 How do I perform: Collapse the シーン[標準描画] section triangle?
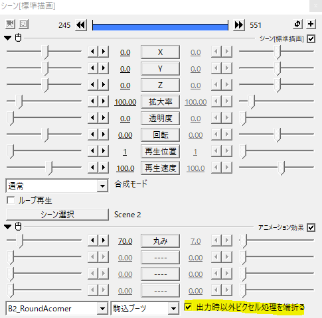tap(8, 38)
